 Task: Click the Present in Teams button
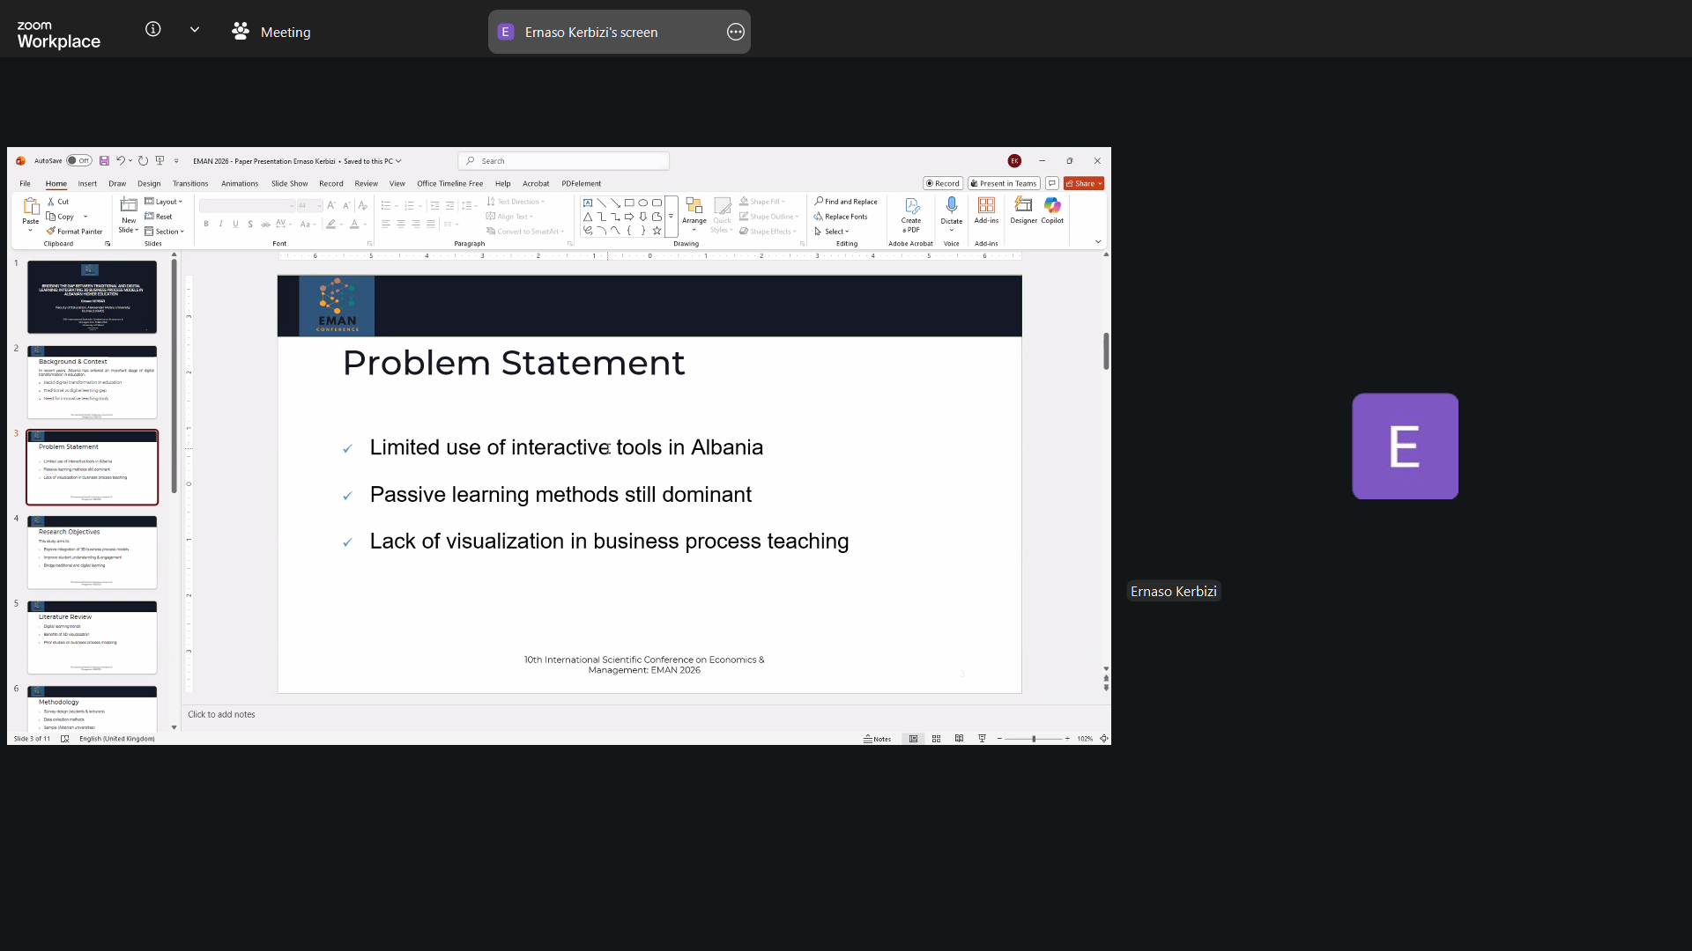click(1004, 184)
